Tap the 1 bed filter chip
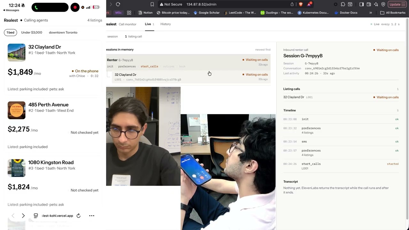This screenshot has width=409, height=230. point(11,33)
